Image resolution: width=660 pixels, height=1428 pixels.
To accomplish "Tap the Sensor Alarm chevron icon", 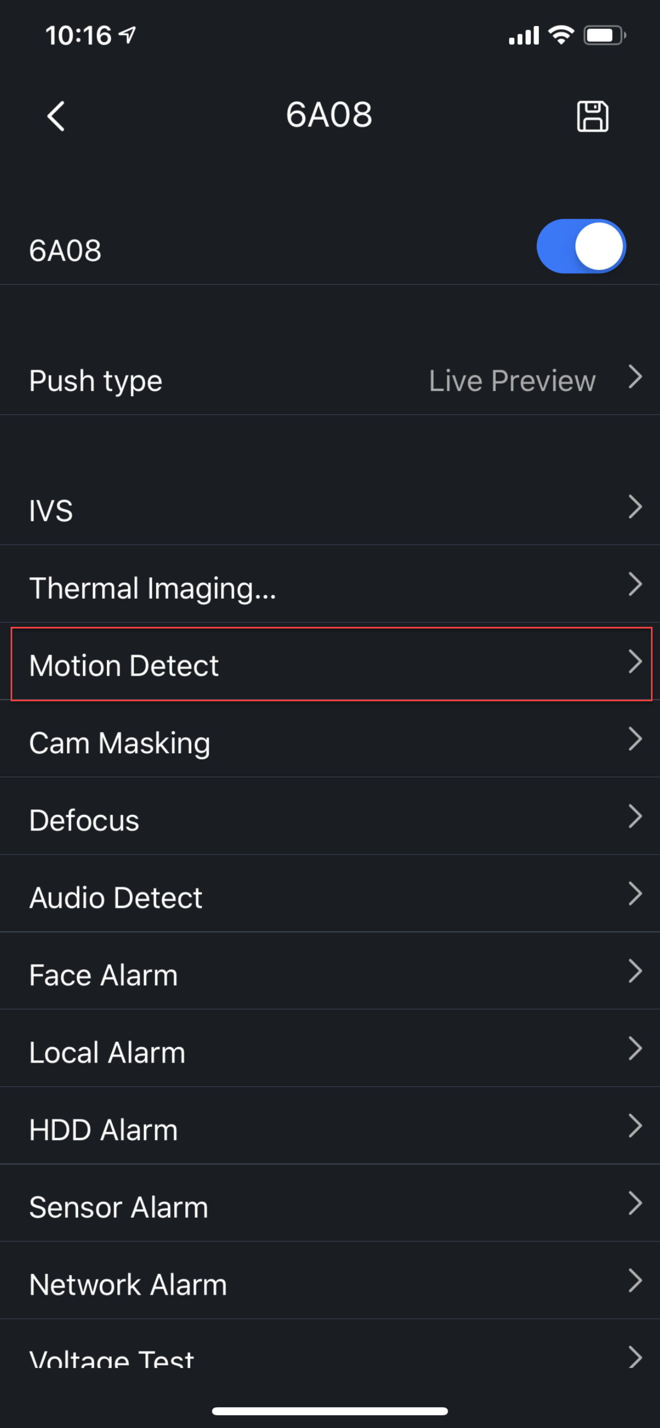I will [x=635, y=1204].
